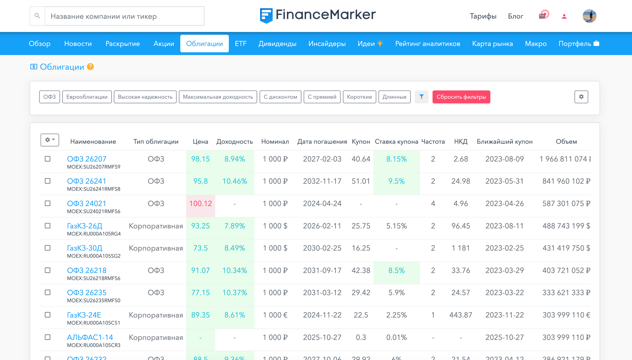
Task: Open Рейтинг аналитиков tab
Action: coord(428,44)
